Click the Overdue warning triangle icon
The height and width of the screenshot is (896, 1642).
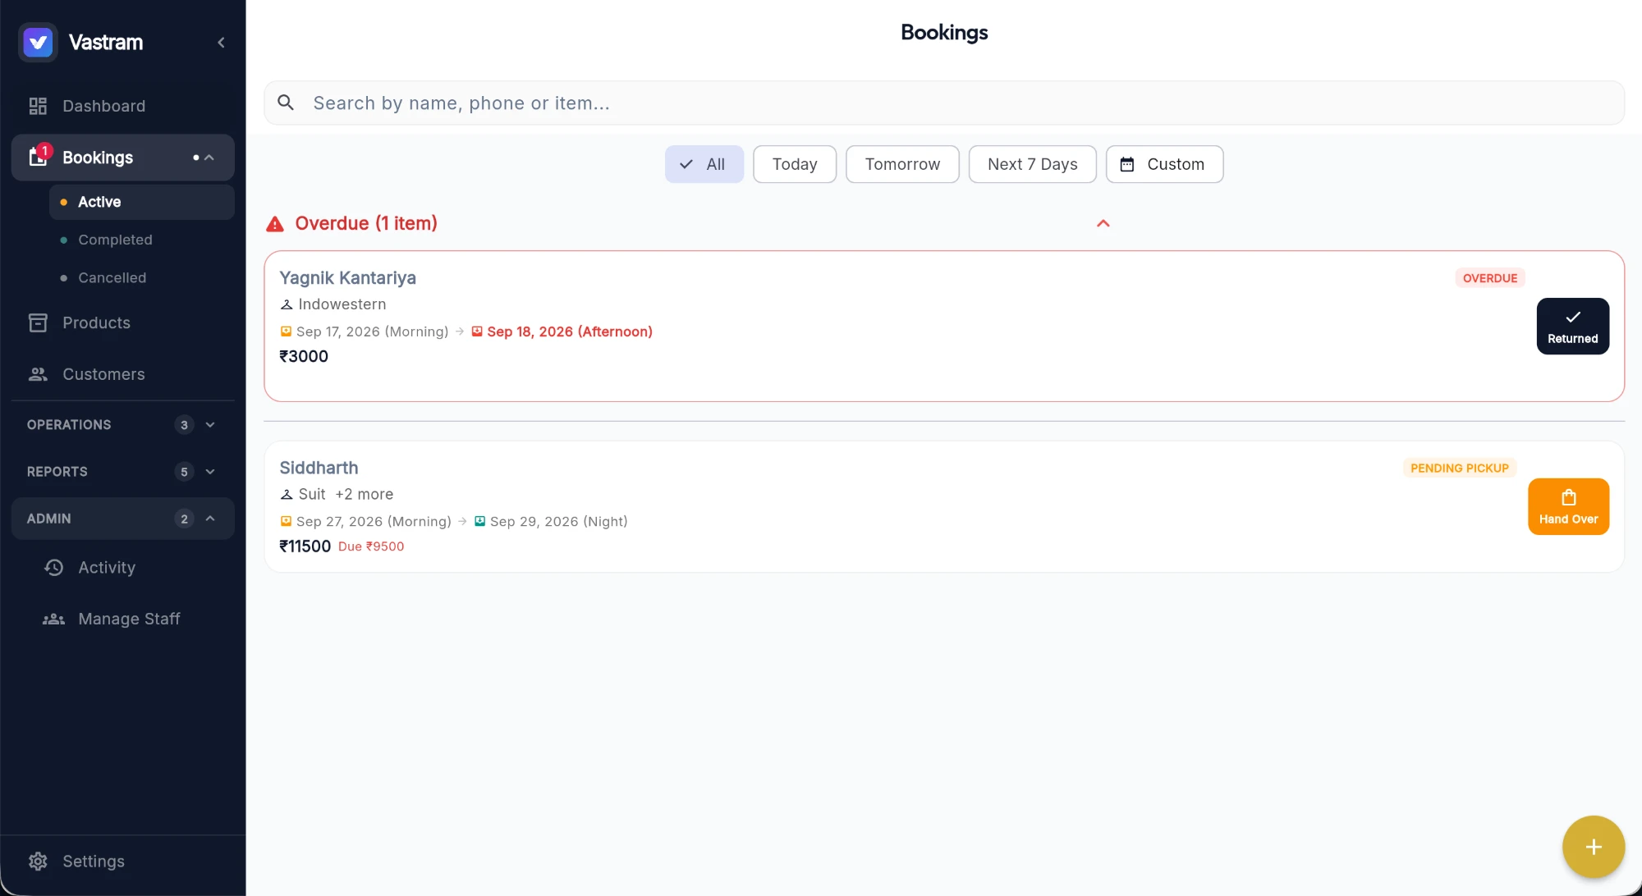(x=275, y=224)
